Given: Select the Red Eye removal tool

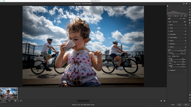Looking at the screenshot, I should pyautogui.click(x=190, y=18).
